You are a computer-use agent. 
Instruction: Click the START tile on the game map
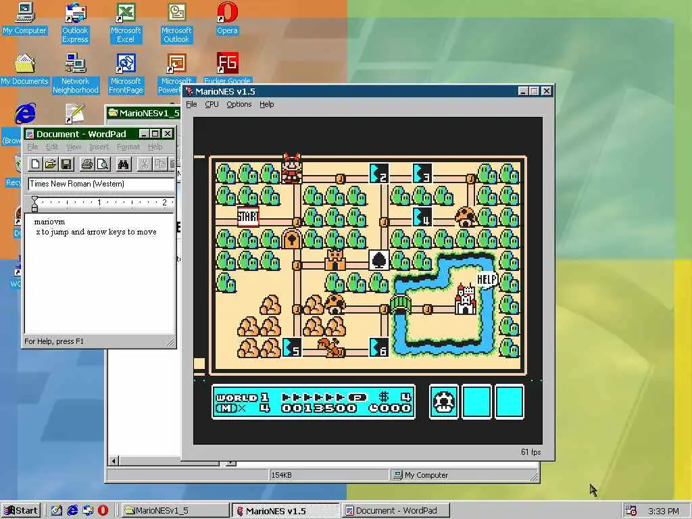point(248,217)
